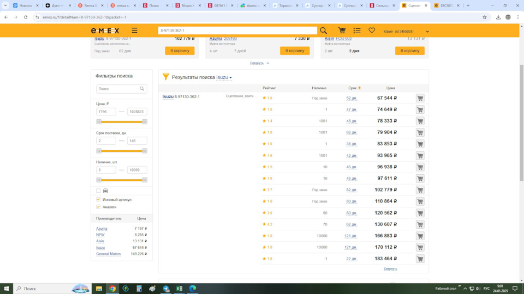Switch to the Авито browser tab

pyautogui.click(x=253, y=5)
